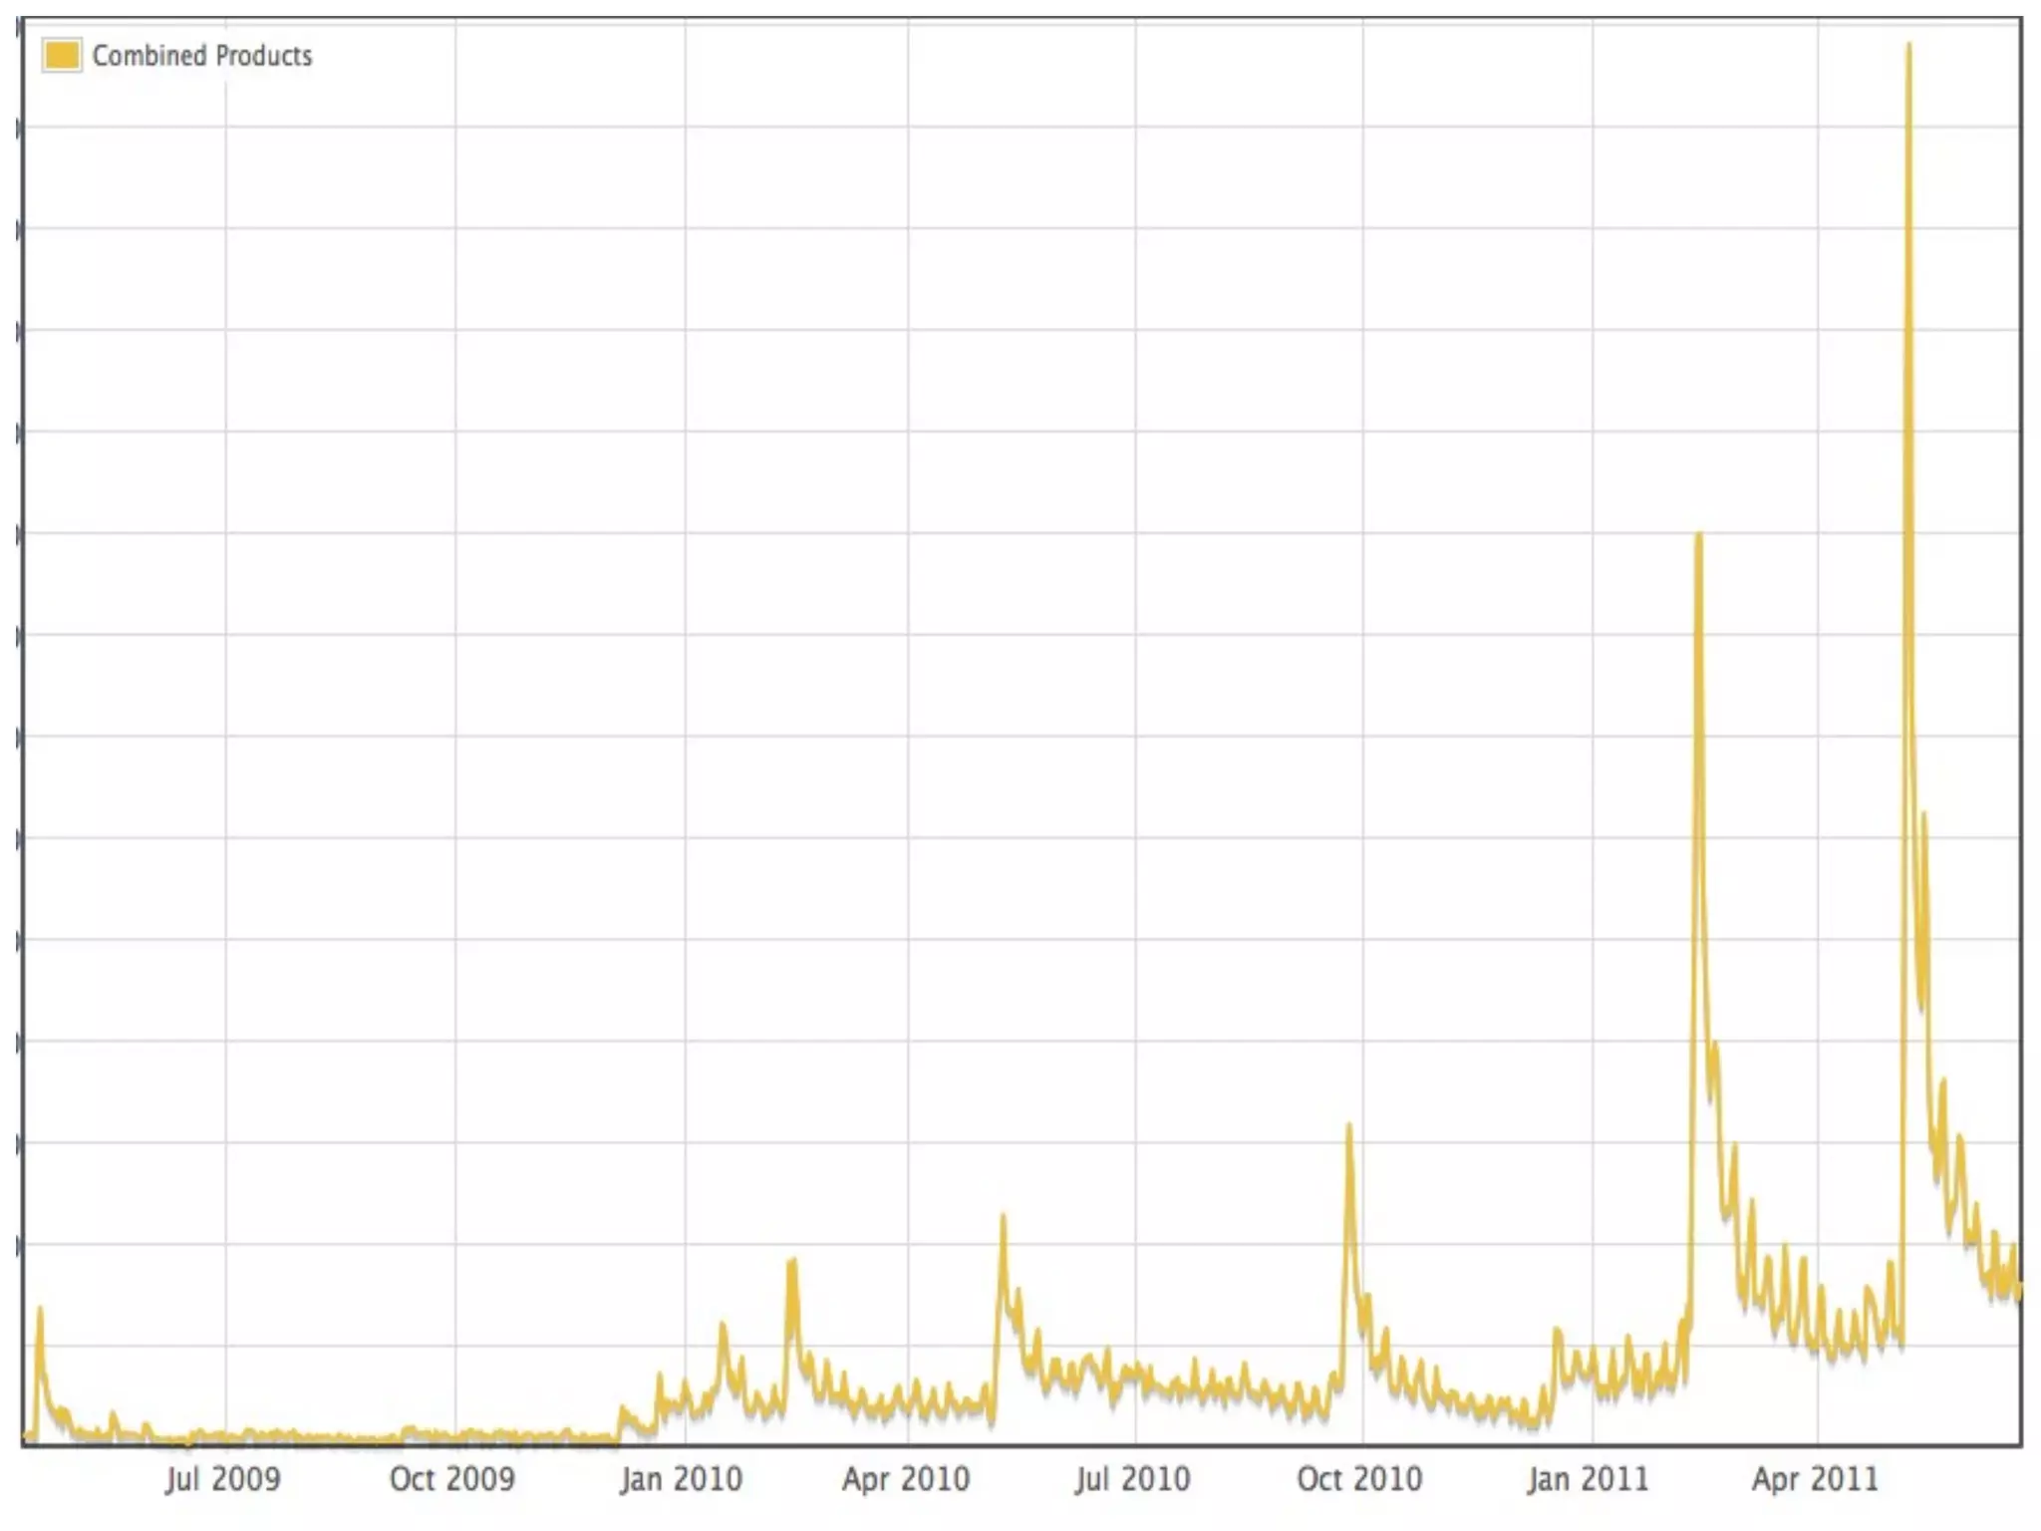Click the peak tip in February 2010
The height and width of the screenshot is (1531, 2041).
(x=792, y=1262)
